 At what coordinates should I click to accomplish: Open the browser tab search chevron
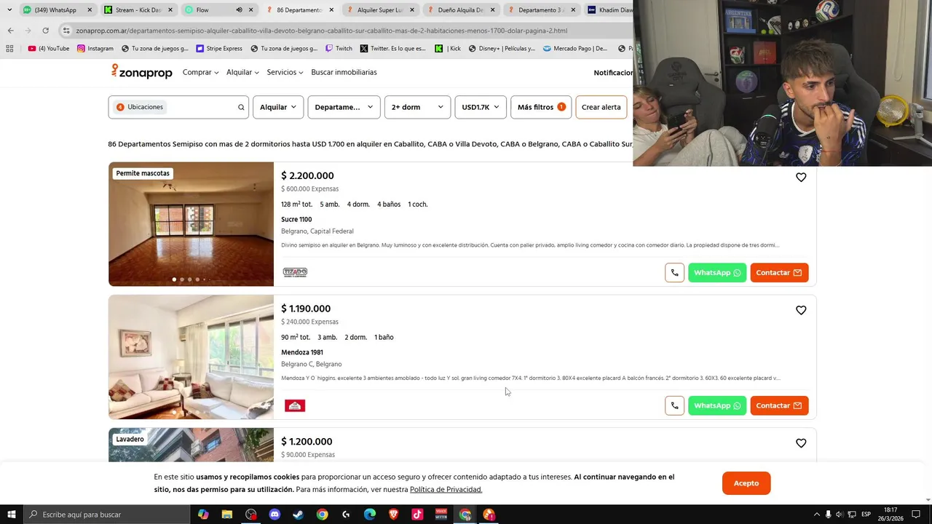(x=9, y=10)
